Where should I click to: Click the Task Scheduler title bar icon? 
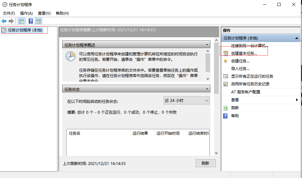coord(4,4)
